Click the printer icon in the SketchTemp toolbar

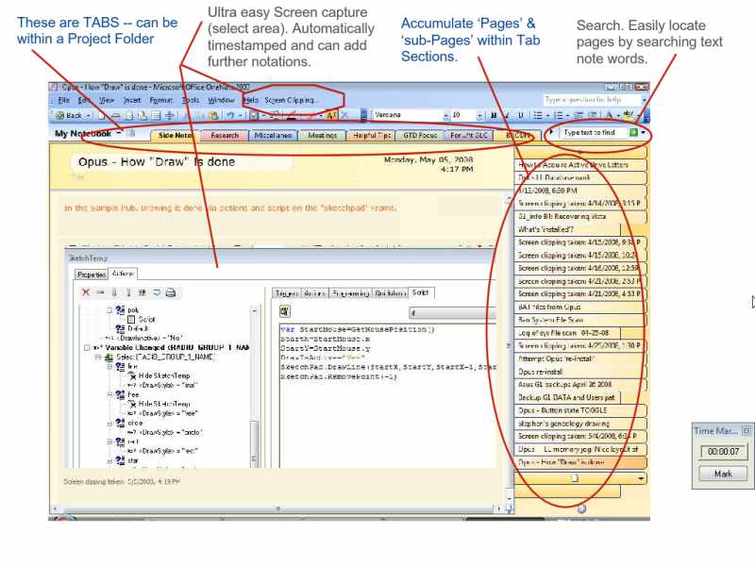coord(171,292)
